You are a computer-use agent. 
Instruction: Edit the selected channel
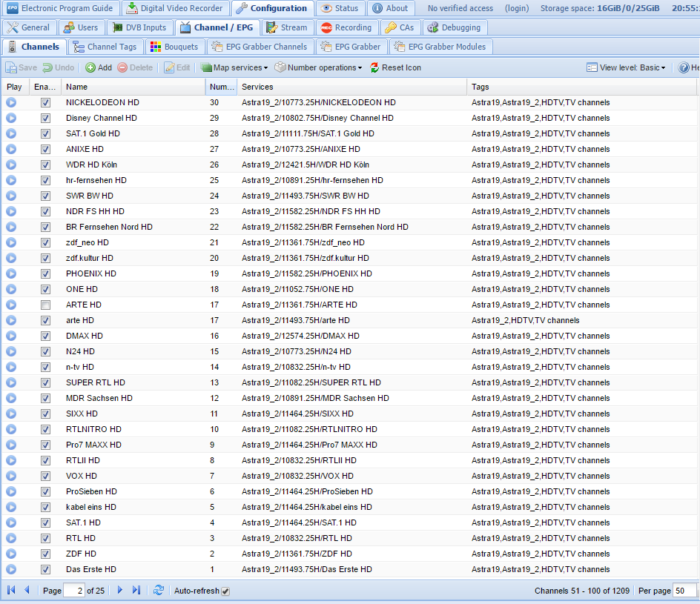point(177,67)
